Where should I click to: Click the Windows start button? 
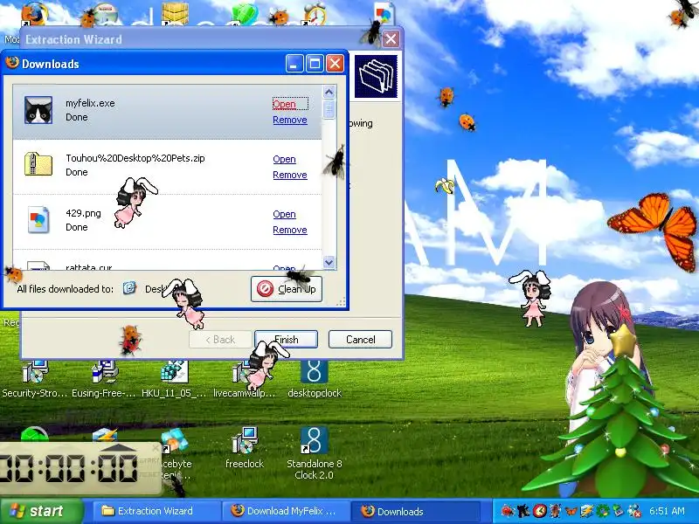[41, 511]
